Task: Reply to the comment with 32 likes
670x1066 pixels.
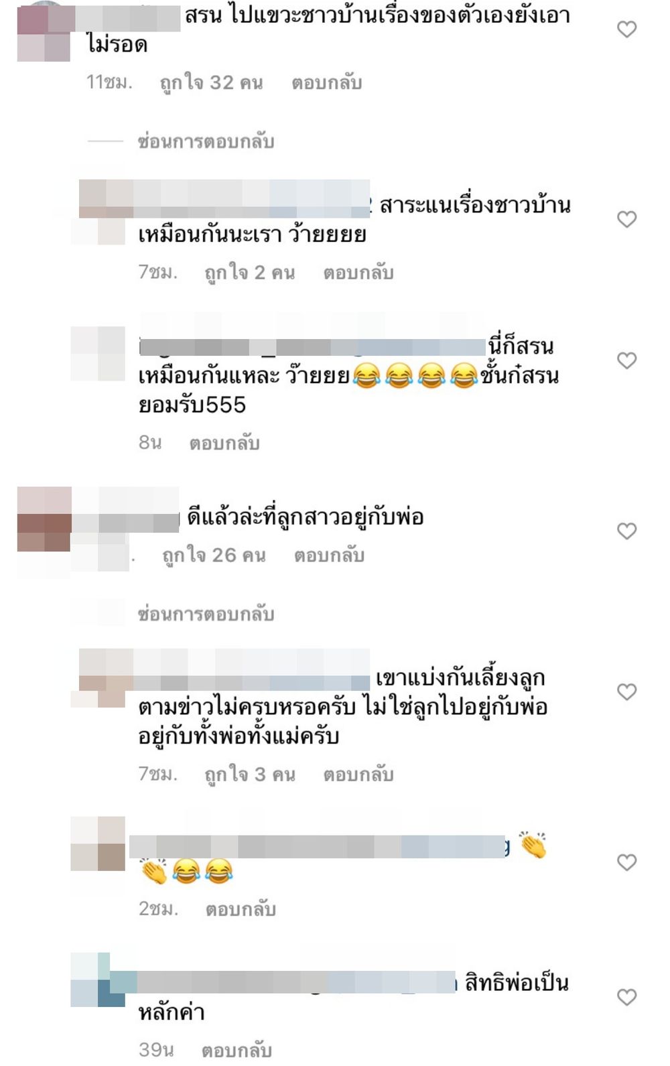Action: tap(326, 82)
